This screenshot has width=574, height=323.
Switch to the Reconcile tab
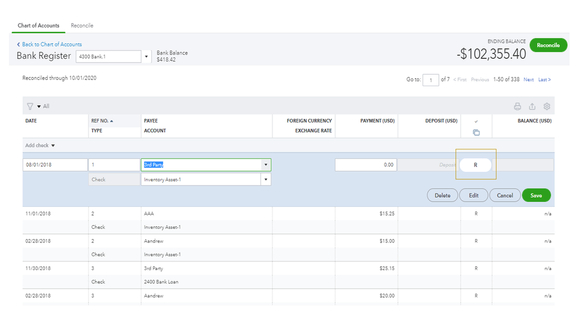coord(82,26)
